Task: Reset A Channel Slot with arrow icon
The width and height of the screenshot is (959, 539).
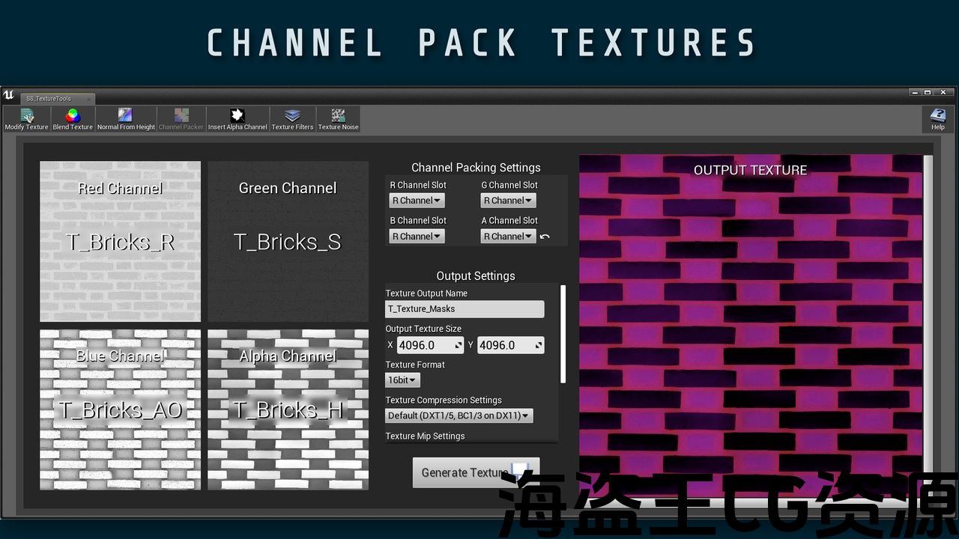Action: (x=545, y=237)
